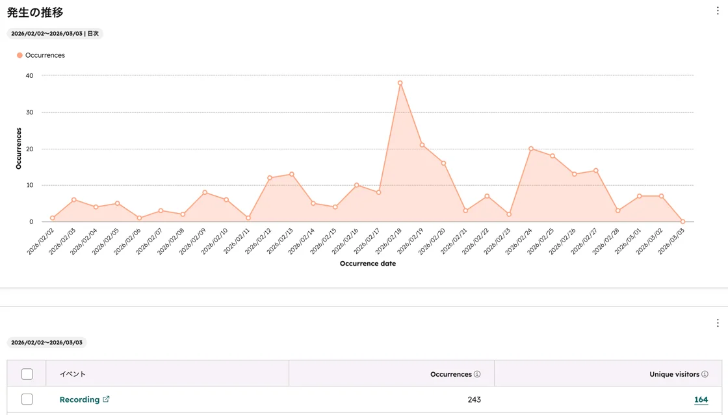Open the 164 unique visitors link

tap(701, 399)
